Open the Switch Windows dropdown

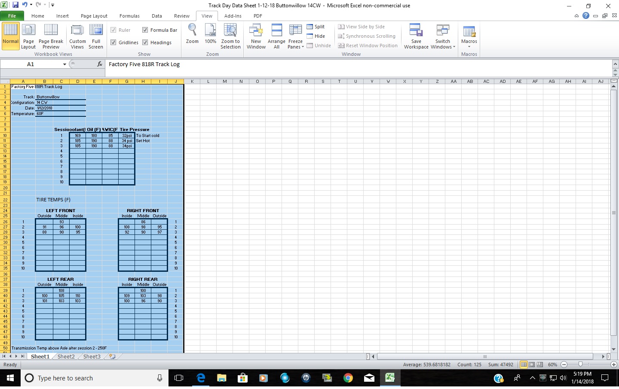coord(443,36)
